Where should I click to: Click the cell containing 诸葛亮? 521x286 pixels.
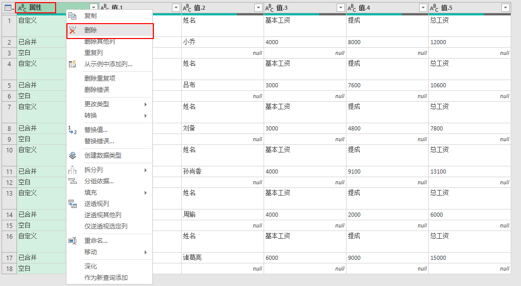(222, 257)
